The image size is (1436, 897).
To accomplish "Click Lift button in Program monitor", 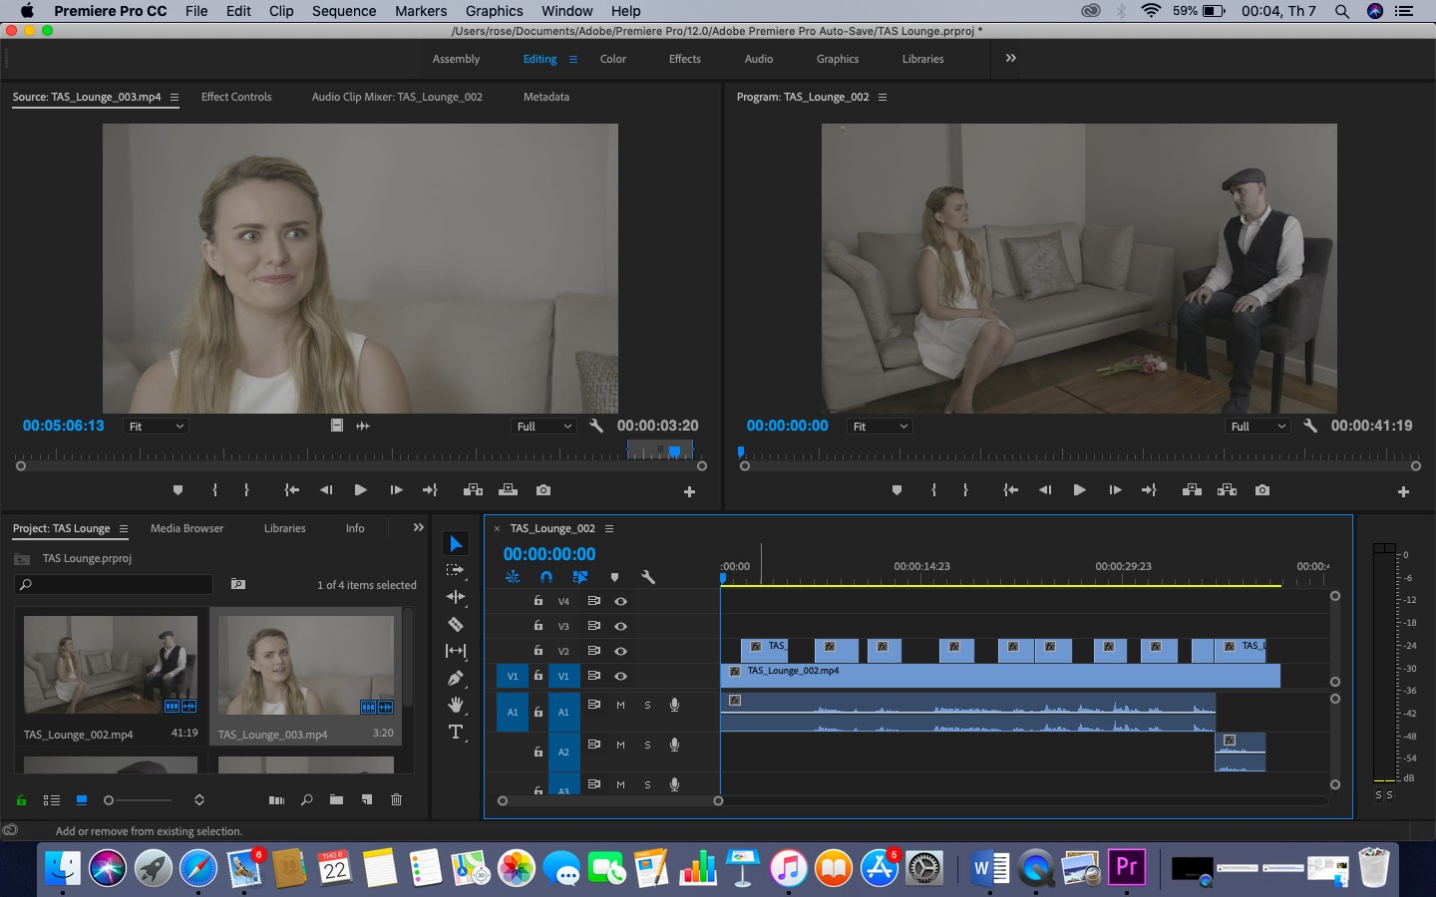I will [1192, 490].
